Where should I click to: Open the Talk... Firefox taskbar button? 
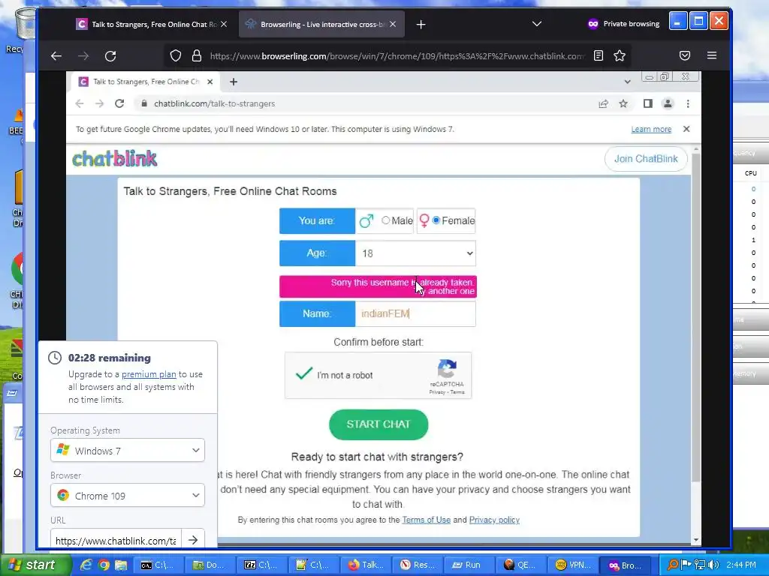click(x=365, y=565)
